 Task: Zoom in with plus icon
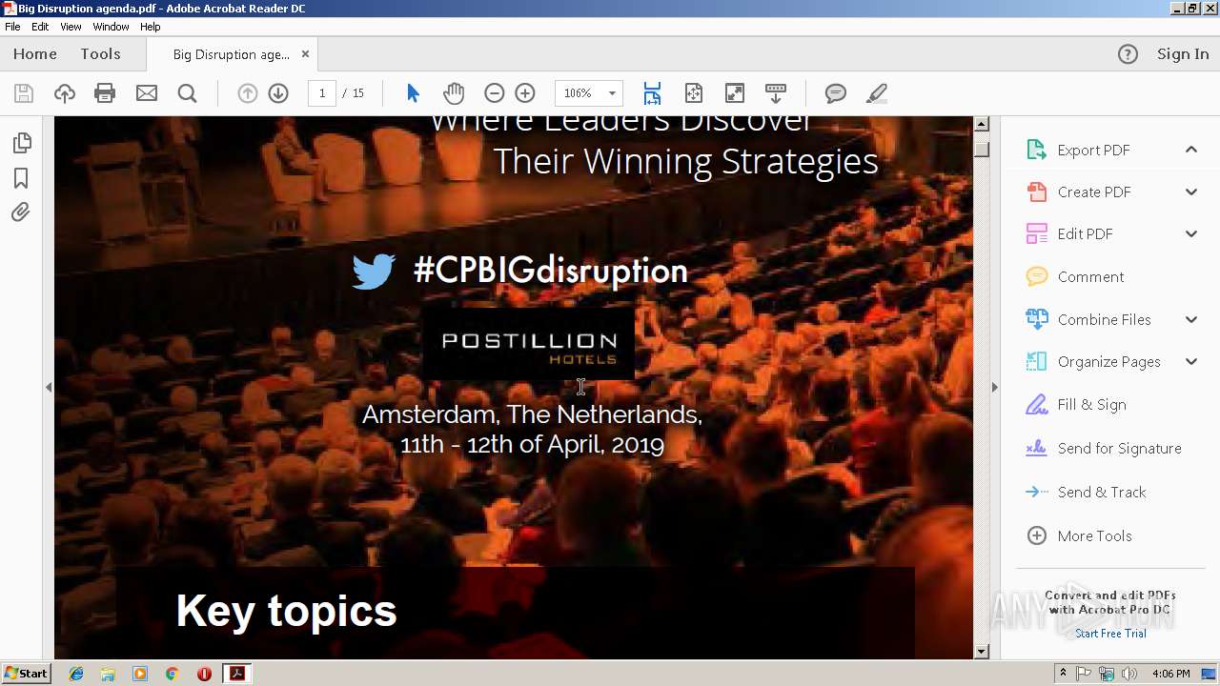tap(525, 93)
